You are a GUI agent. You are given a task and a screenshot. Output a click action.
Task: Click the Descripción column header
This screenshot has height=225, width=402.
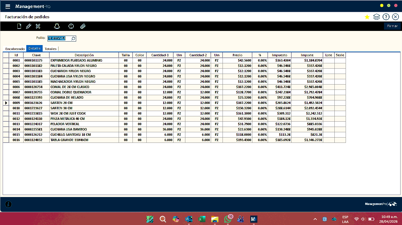pos(84,55)
